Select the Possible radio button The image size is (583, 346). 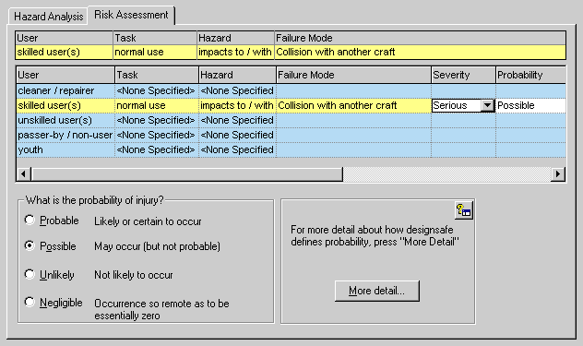[x=30, y=245]
